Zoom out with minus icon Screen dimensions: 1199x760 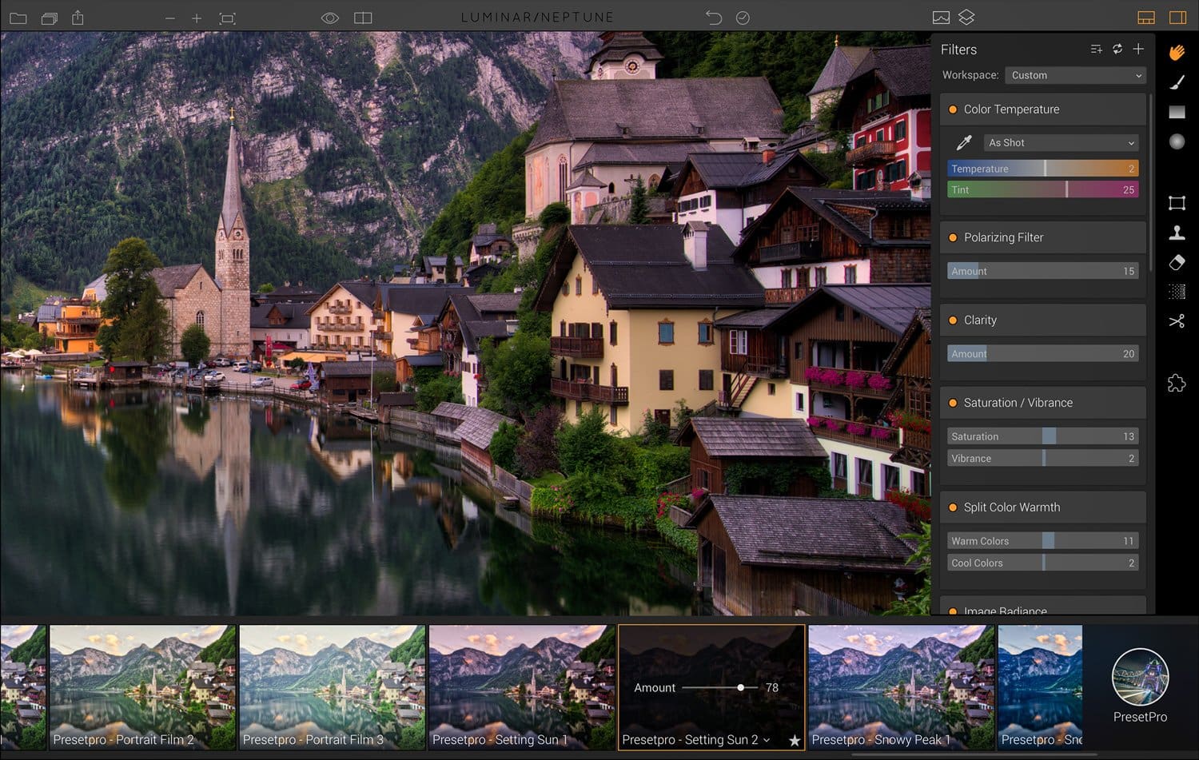(169, 18)
